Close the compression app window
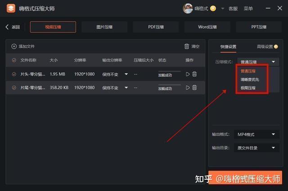This screenshot has height=191, width=288. point(280,8)
